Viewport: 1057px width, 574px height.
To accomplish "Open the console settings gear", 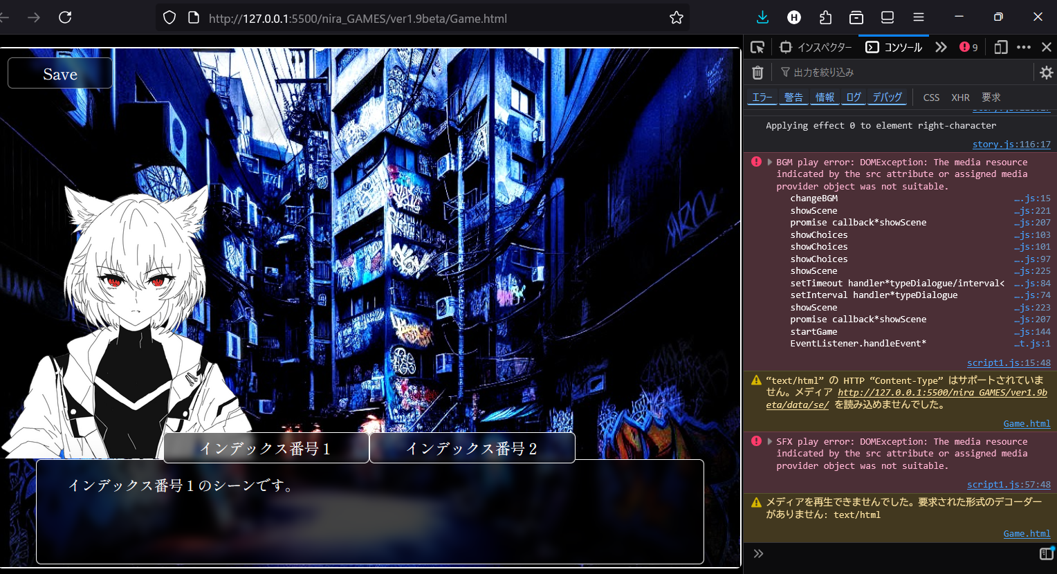I will pos(1046,72).
